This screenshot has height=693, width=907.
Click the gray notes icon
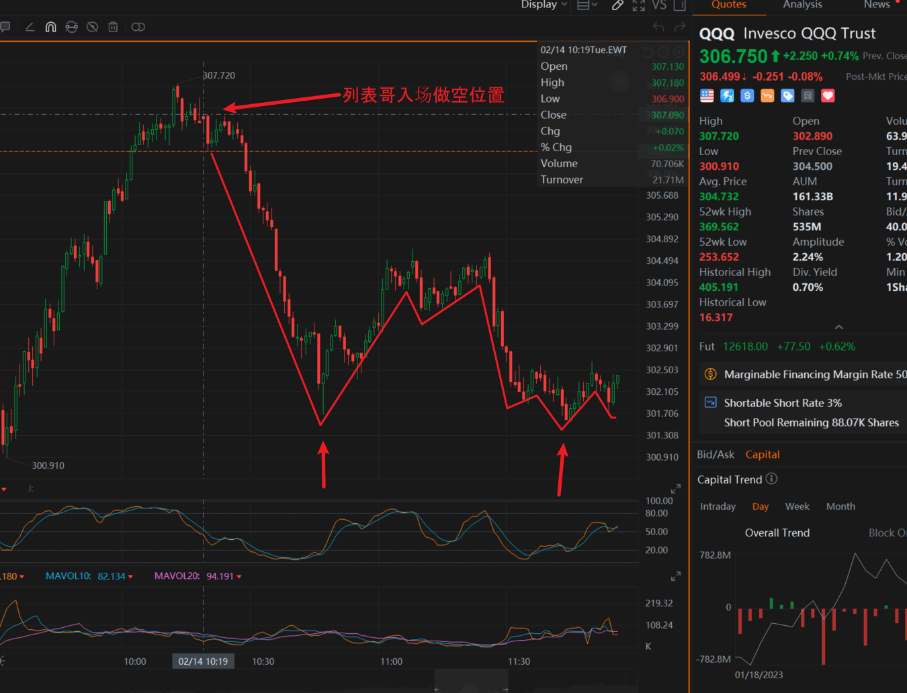808,96
